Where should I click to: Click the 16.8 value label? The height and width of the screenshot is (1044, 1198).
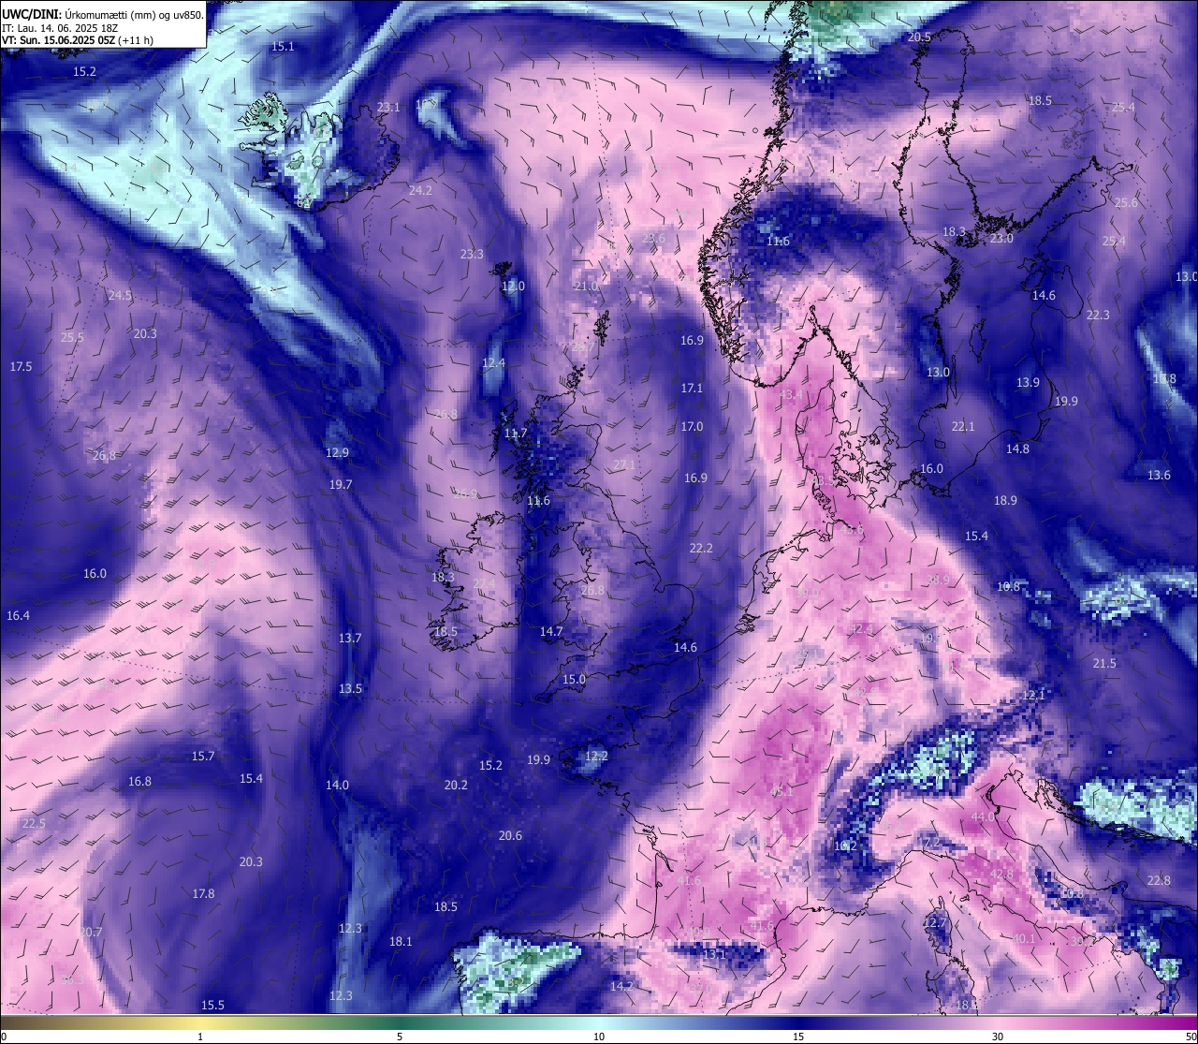pos(139,781)
